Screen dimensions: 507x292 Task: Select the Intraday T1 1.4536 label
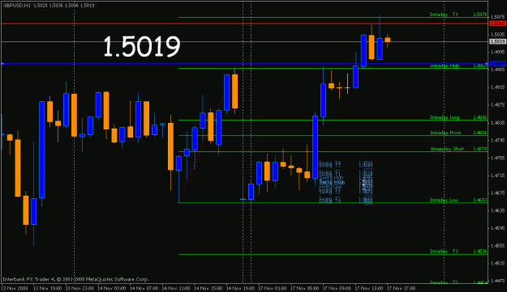[458, 252]
